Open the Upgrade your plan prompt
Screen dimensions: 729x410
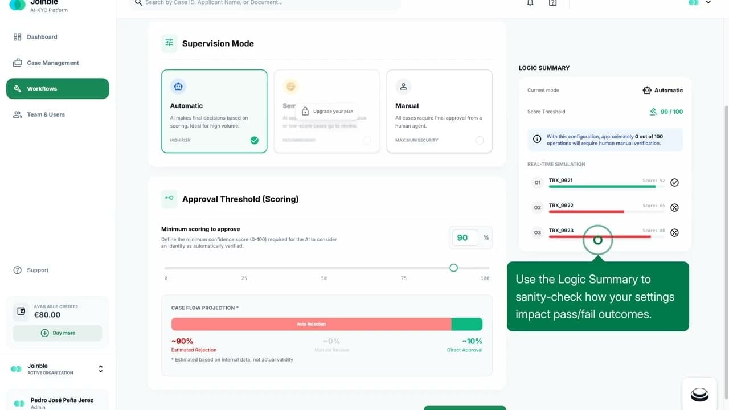tap(329, 112)
